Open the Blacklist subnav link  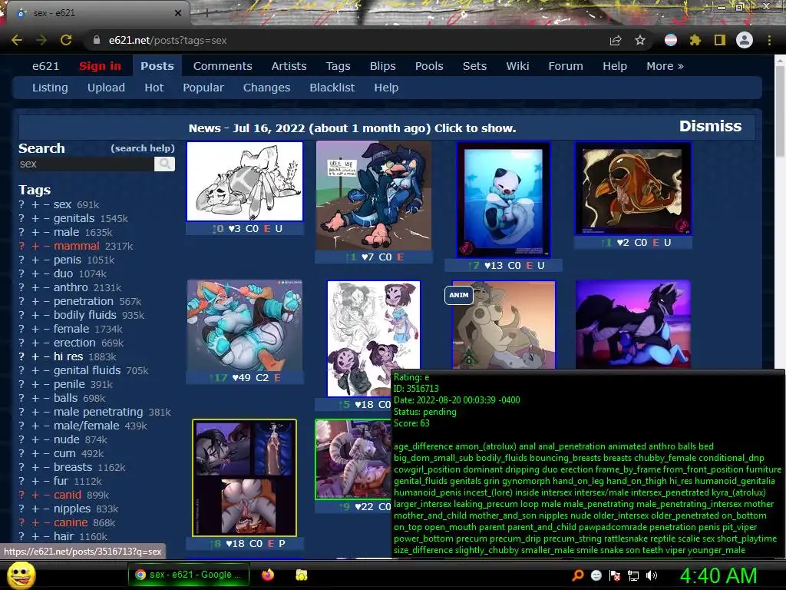point(332,88)
